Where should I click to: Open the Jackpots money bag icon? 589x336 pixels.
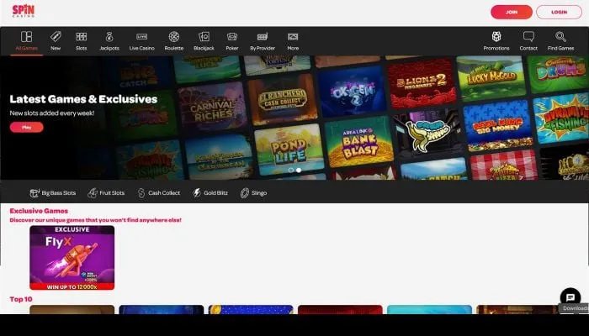pyautogui.click(x=109, y=37)
